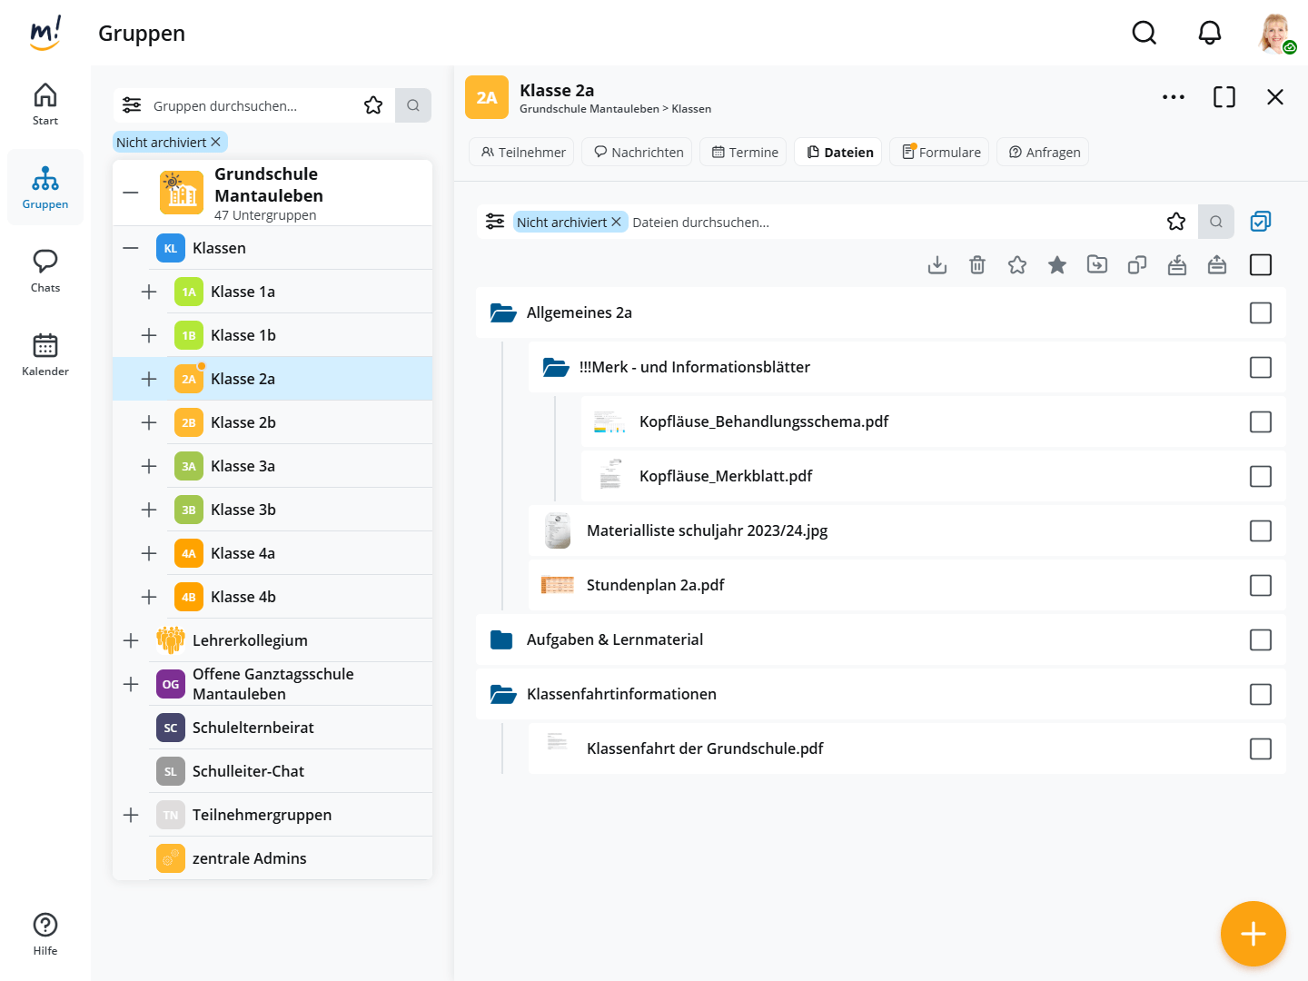Click the filled star favorite icon
Image resolution: width=1308 pixels, height=981 pixels.
(1057, 265)
